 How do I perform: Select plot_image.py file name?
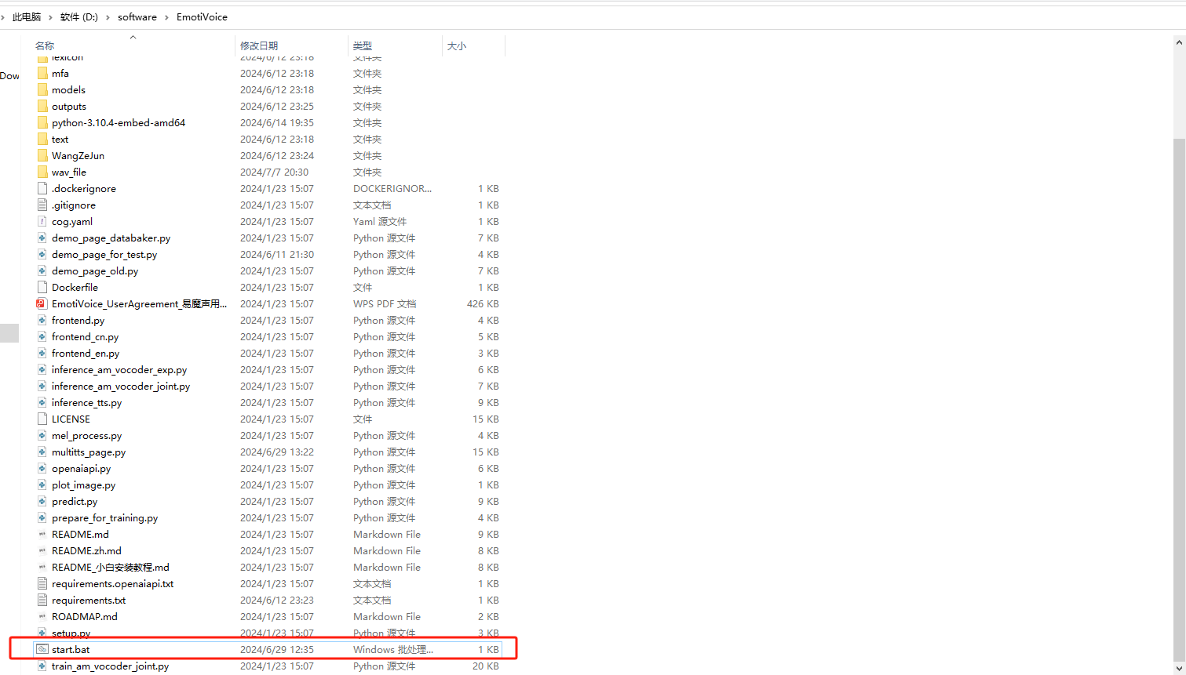[x=84, y=485]
